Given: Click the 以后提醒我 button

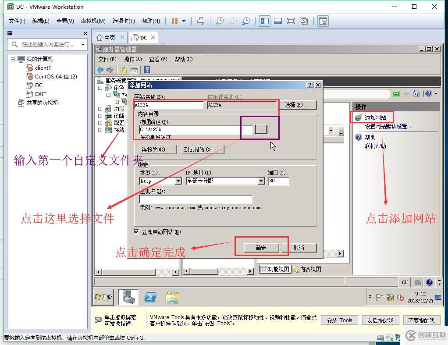Looking at the screenshot, I should (380, 320).
